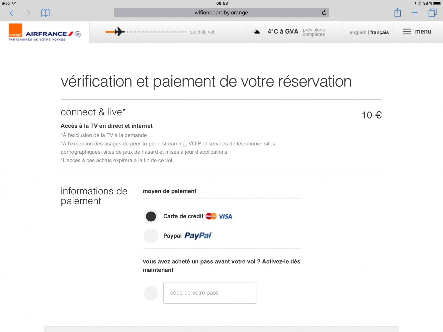Show all open tabs icon
The height and width of the screenshot is (332, 443).
coord(432,13)
